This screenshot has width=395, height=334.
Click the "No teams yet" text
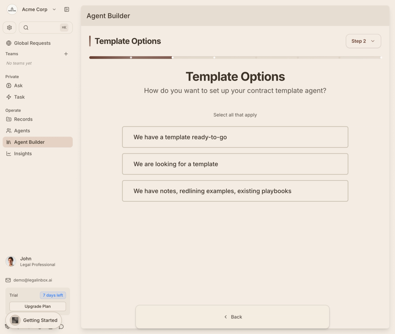[19, 63]
